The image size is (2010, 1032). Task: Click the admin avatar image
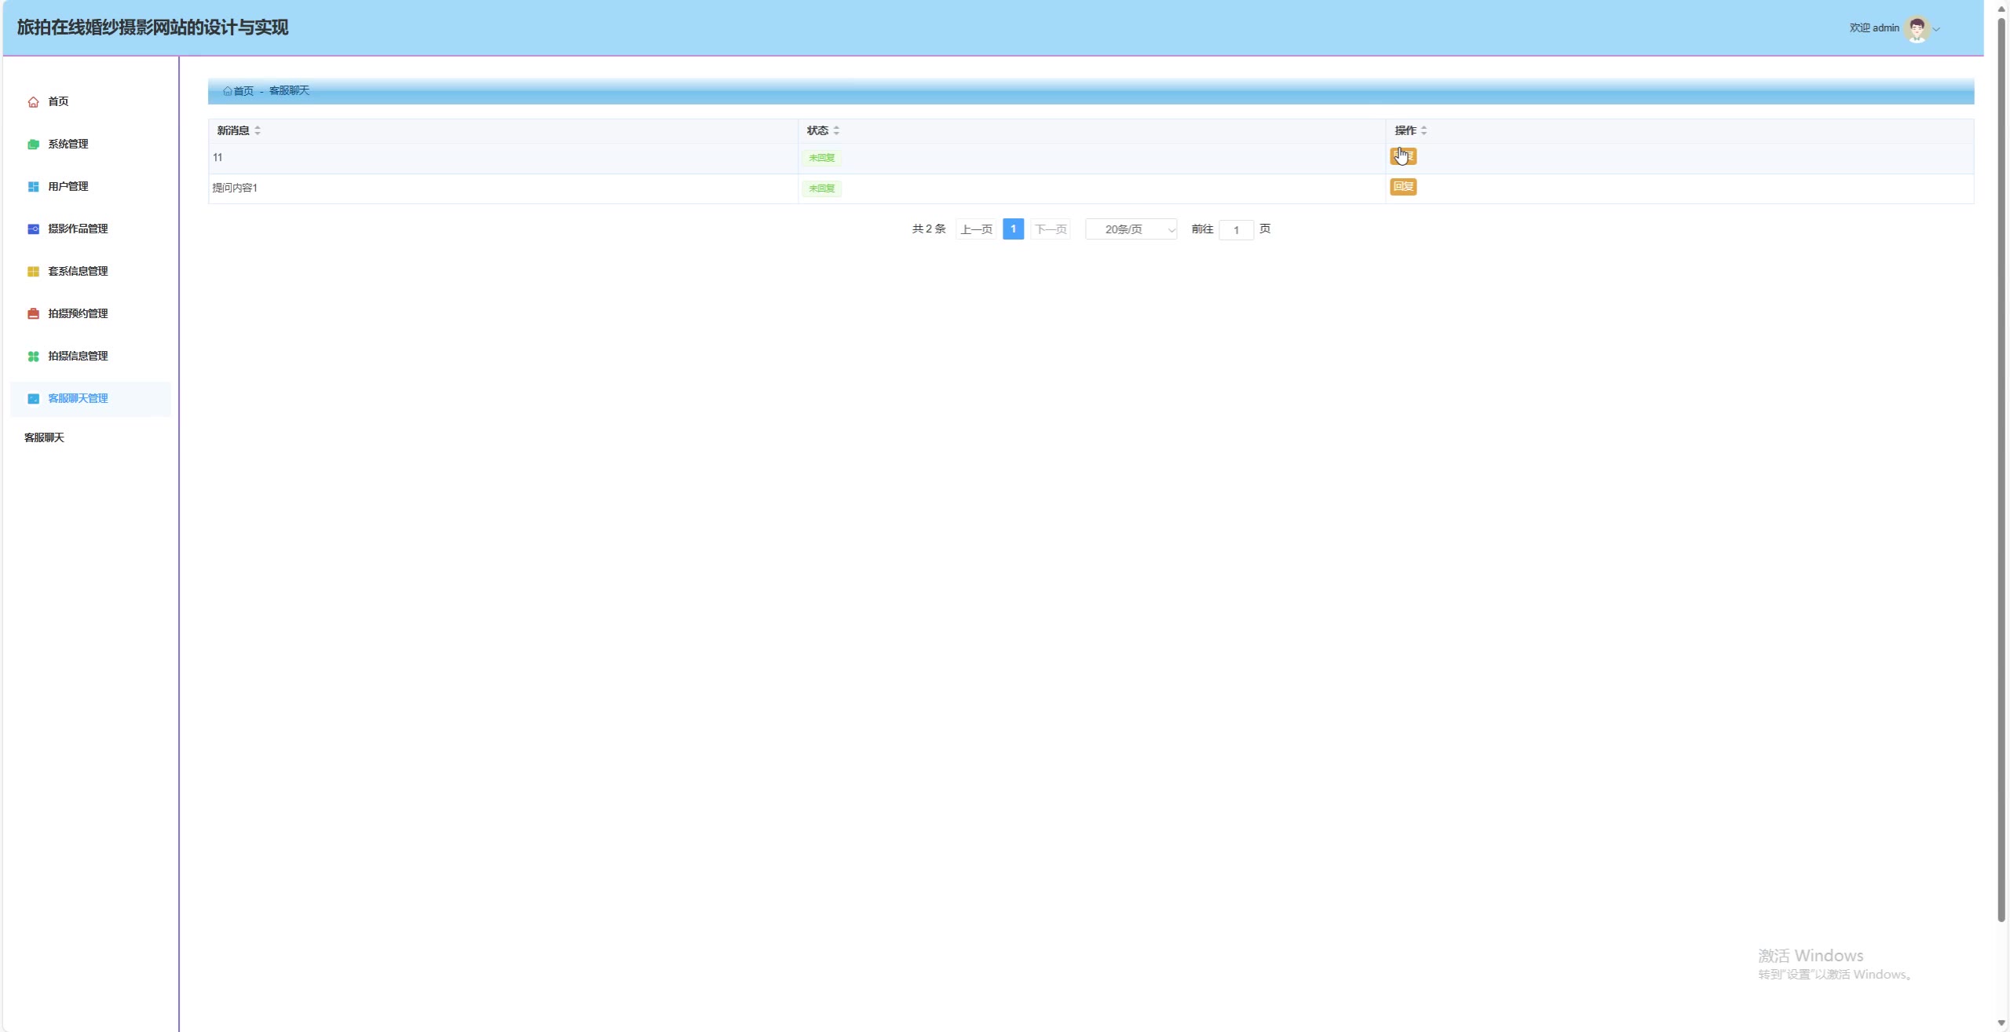coord(1917,28)
